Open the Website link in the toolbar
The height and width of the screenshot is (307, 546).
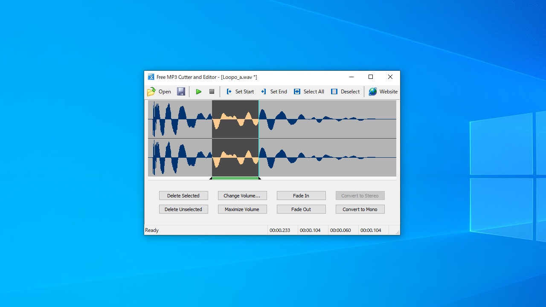tap(383, 92)
